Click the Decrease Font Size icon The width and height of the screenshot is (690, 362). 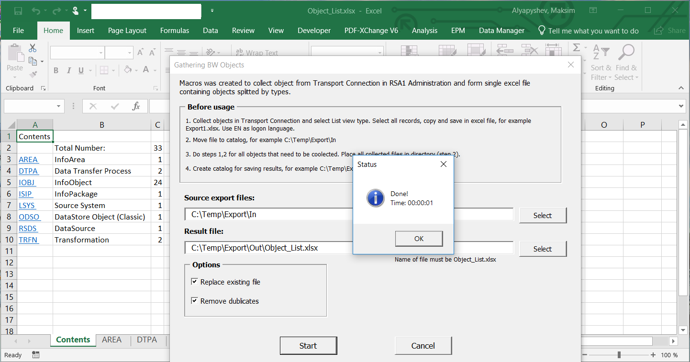pyautogui.click(x=153, y=53)
